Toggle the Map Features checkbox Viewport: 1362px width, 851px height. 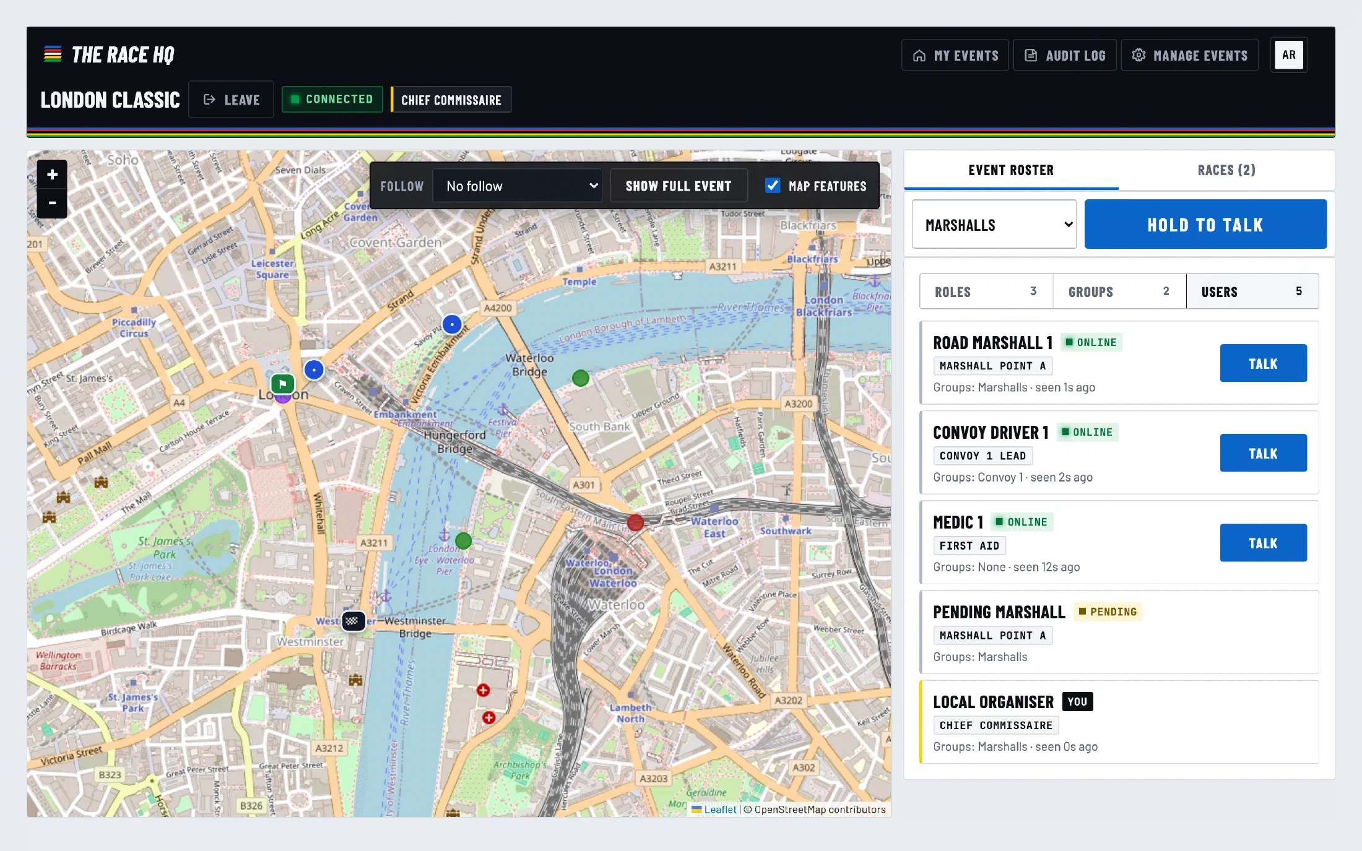point(772,186)
